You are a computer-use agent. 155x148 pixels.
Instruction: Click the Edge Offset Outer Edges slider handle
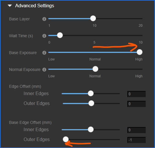click(91, 103)
